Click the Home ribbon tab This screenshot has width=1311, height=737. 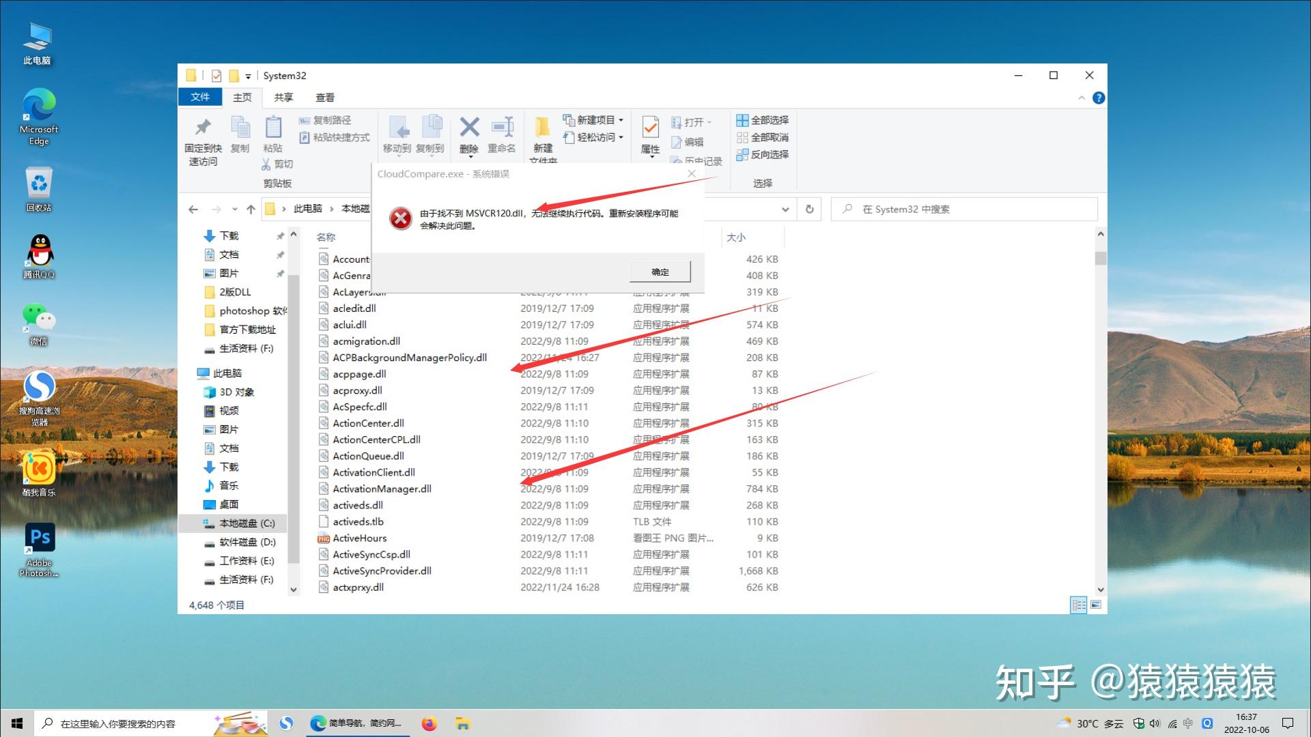click(x=242, y=98)
